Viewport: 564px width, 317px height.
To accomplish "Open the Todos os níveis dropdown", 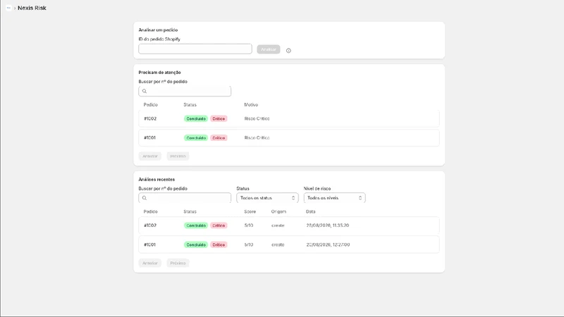I will tap(334, 198).
